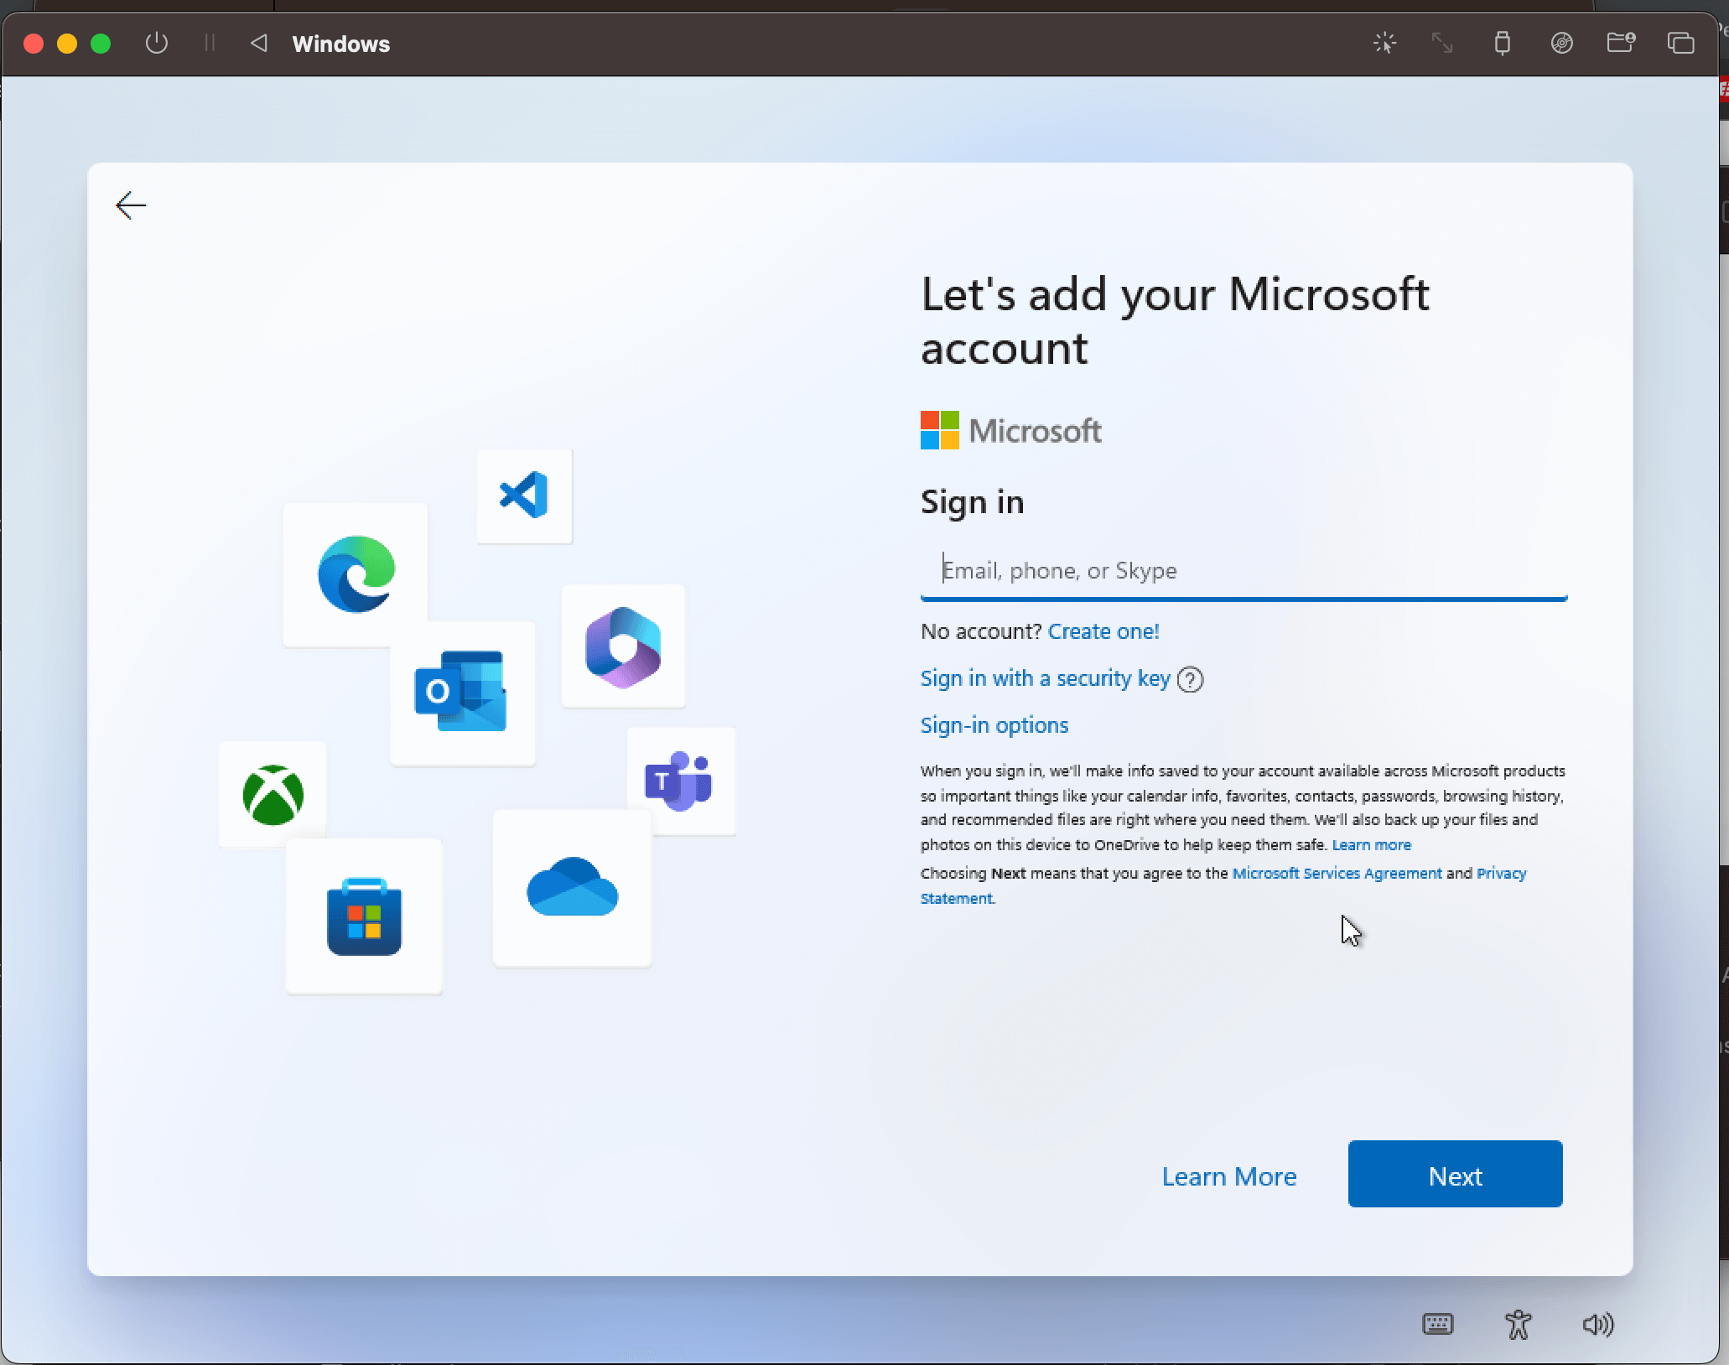This screenshot has height=1365, width=1729.
Task: Open the Microsoft Services Agreement link
Action: [x=1337, y=874]
